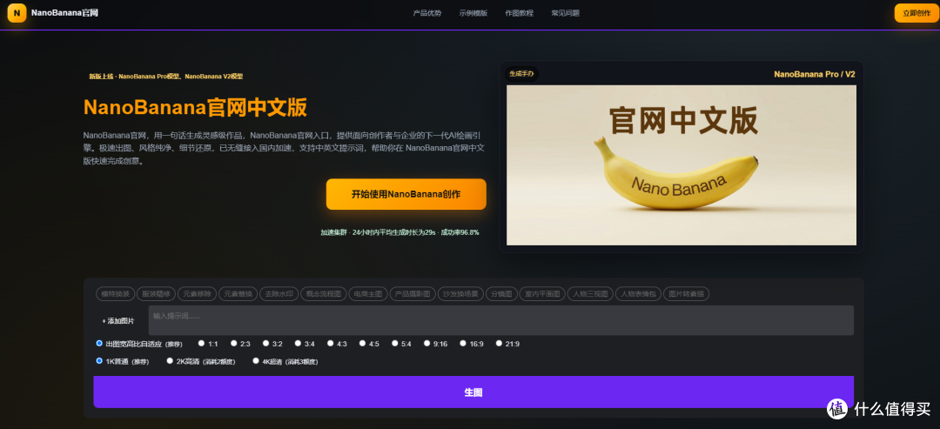Choose the 沙发换场景 template chip
The width and height of the screenshot is (940, 429).
460,293
